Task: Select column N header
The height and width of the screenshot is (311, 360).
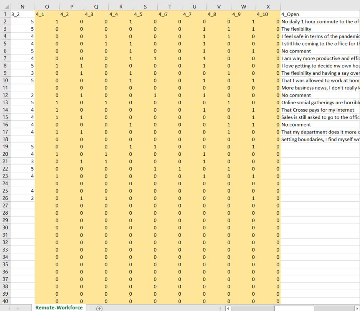Action: click(22, 7)
